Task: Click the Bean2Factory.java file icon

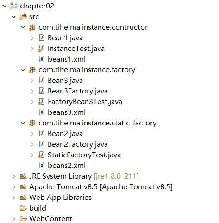Action: pos(42,144)
